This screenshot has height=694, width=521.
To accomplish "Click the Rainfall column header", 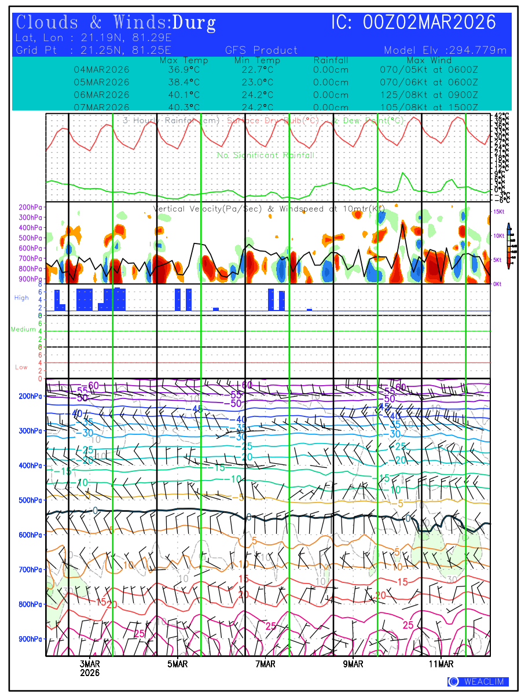I will click(x=331, y=60).
